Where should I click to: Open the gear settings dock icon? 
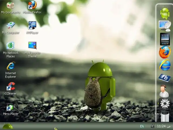click(x=165, y=103)
